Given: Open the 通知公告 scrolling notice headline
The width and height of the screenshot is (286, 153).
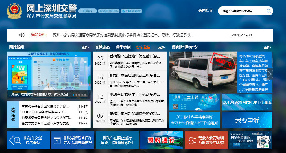Looking at the screenshot, I should 123,35.
